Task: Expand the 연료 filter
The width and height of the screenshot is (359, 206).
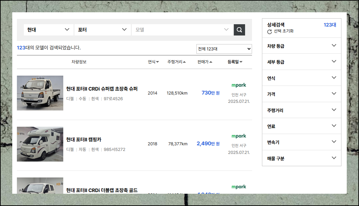Action: (301, 126)
